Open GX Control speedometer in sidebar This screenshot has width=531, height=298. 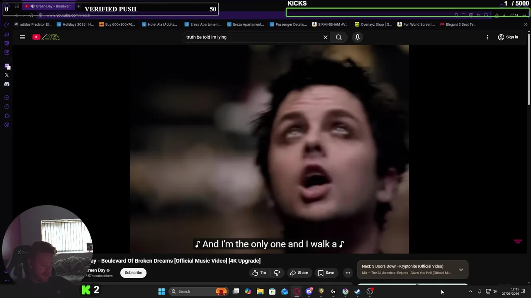[x=7, y=25]
